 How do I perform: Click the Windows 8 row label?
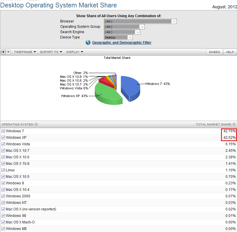[15, 183]
